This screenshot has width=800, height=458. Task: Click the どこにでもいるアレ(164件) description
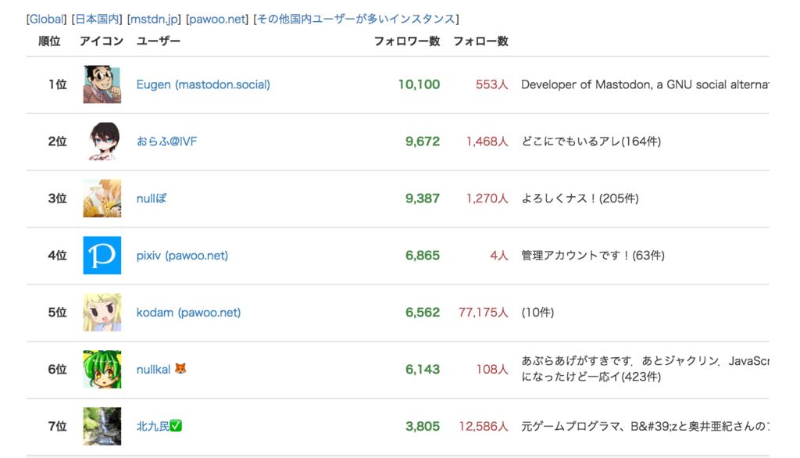click(591, 141)
